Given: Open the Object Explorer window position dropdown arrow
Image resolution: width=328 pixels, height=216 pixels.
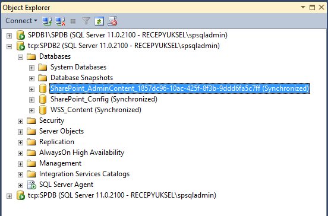Looking at the screenshot, I should tap(302, 7).
